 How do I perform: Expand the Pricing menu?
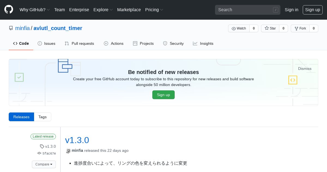(154, 10)
